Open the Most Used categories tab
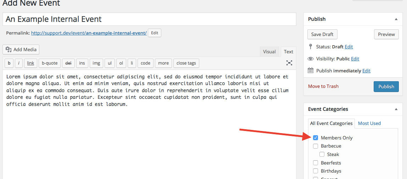The image size is (407, 179). pos(369,123)
